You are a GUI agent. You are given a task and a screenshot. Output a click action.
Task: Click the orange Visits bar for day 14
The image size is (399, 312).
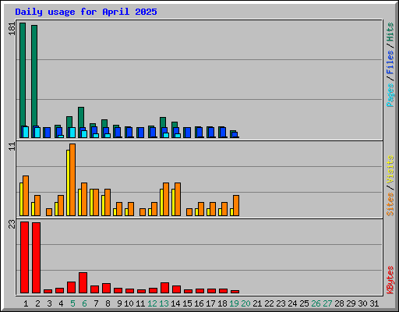click(178, 199)
